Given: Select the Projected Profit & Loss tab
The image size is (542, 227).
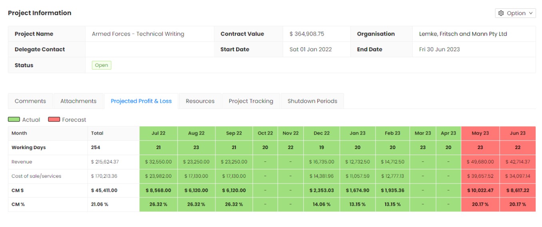Looking at the screenshot, I should 141,101.
